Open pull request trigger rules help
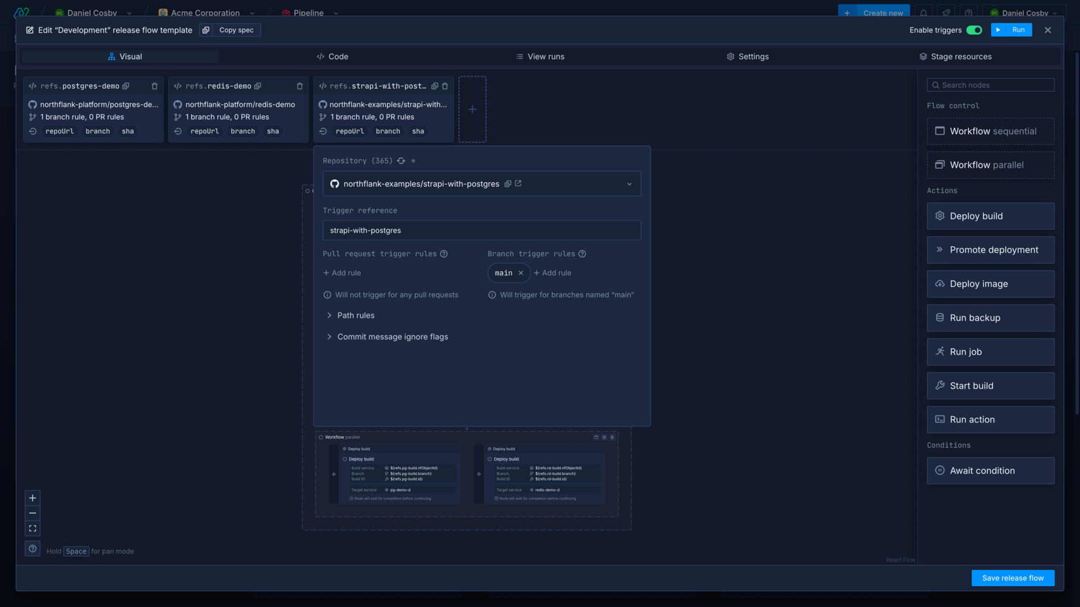 (x=444, y=254)
